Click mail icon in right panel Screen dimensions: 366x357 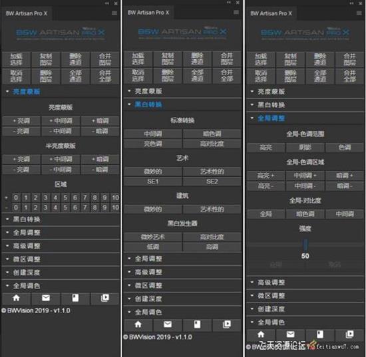pyautogui.click(x=290, y=334)
